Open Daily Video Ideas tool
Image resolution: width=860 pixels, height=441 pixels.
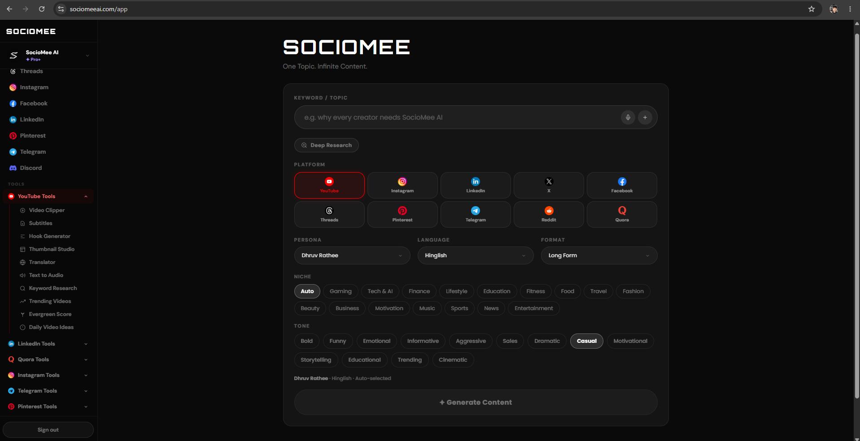pos(51,327)
